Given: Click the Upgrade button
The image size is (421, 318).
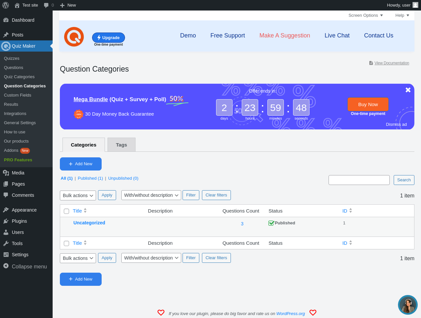Looking at the screenshot, I should [109, 37].
